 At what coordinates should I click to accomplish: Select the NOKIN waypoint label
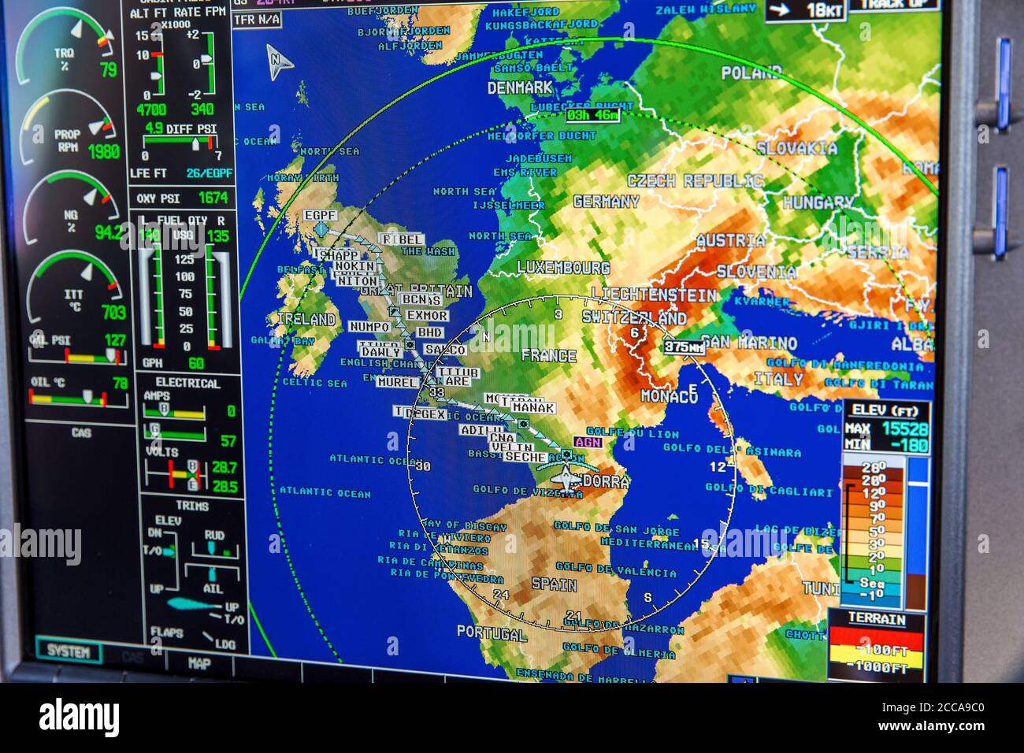point(355,267)
